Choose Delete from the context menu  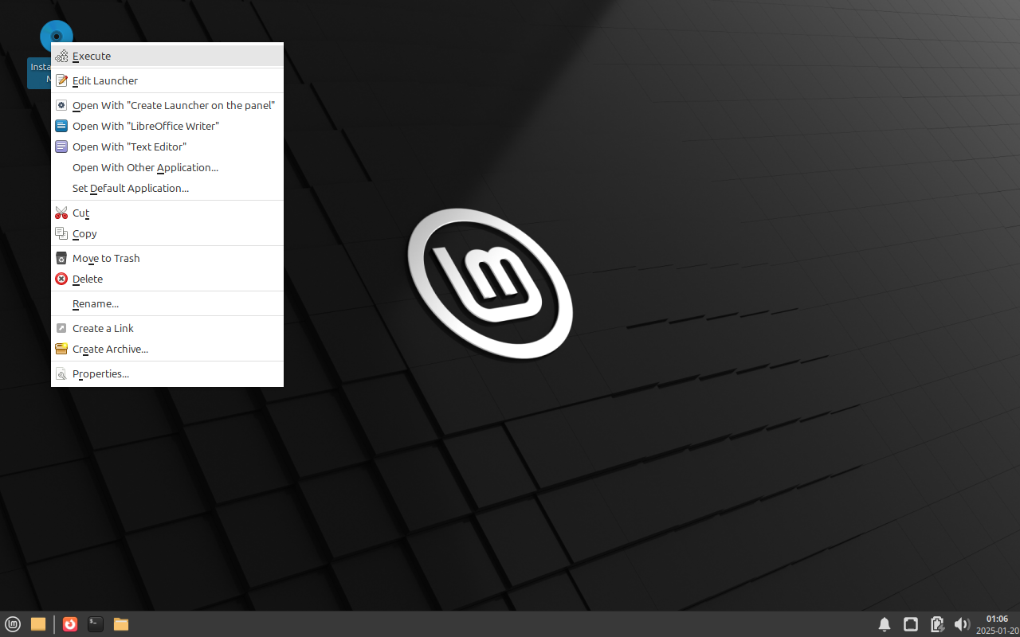tap(167, 279)
